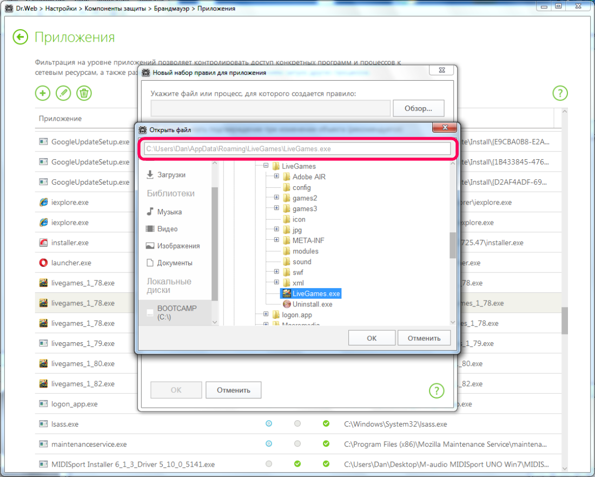Click Компоненты защиты in the breadcrumb
Screen dimensions: 595x477
pyautogui.click(x=115, y=8)
